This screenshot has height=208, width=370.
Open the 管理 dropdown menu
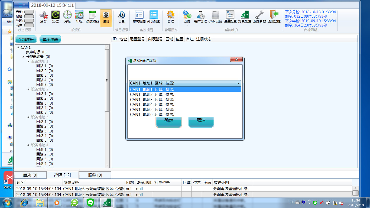[171, 18]
